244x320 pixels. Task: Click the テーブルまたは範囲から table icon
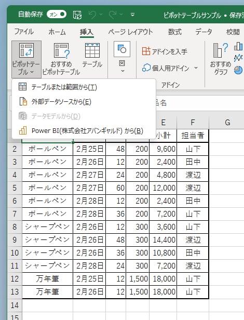click(23, 87)
